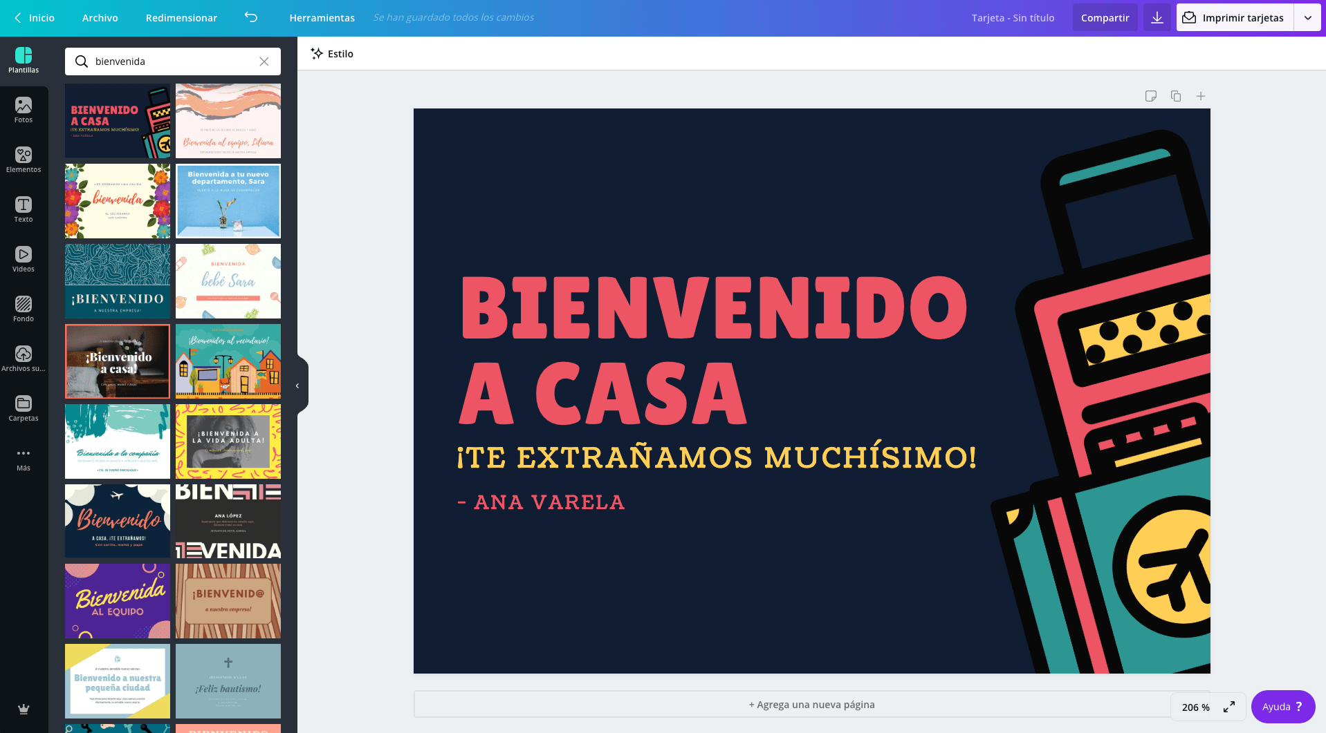Click the Compartir button

pos(1105,18)
